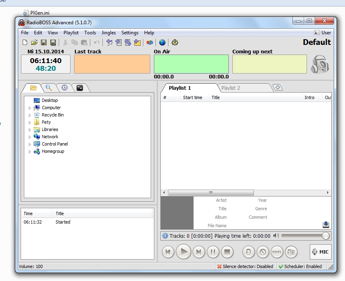Open the View menu
345x281 pixels.
53,33
